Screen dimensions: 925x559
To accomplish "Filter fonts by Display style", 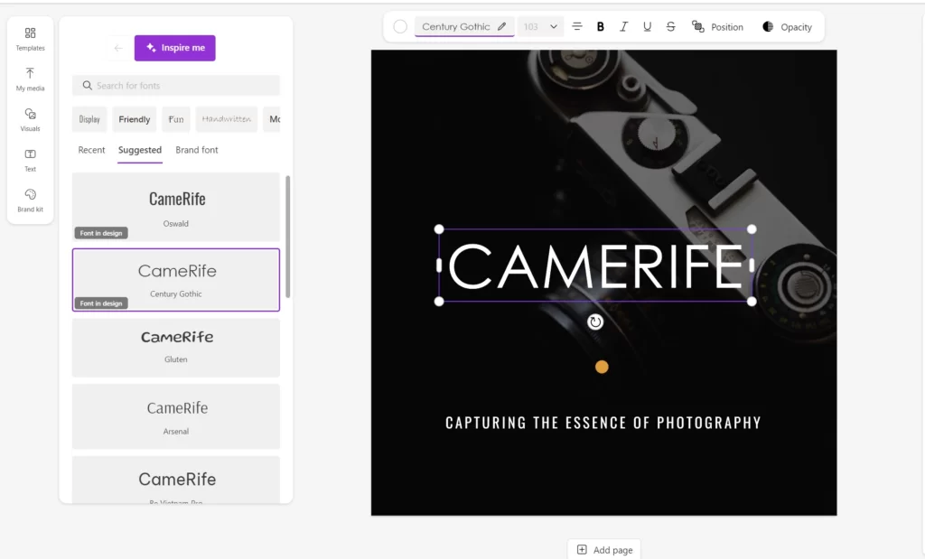I will pos(89,119).
